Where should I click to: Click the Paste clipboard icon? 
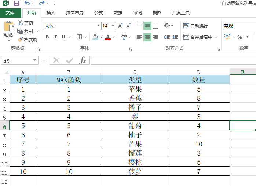9,26
